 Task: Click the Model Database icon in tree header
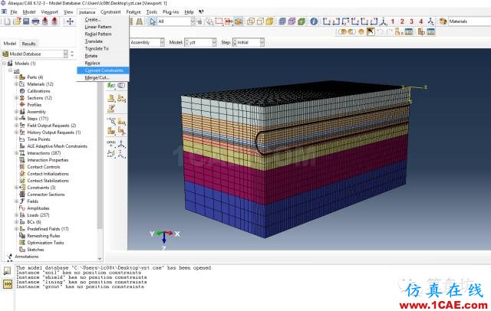(x=5, y=54)
